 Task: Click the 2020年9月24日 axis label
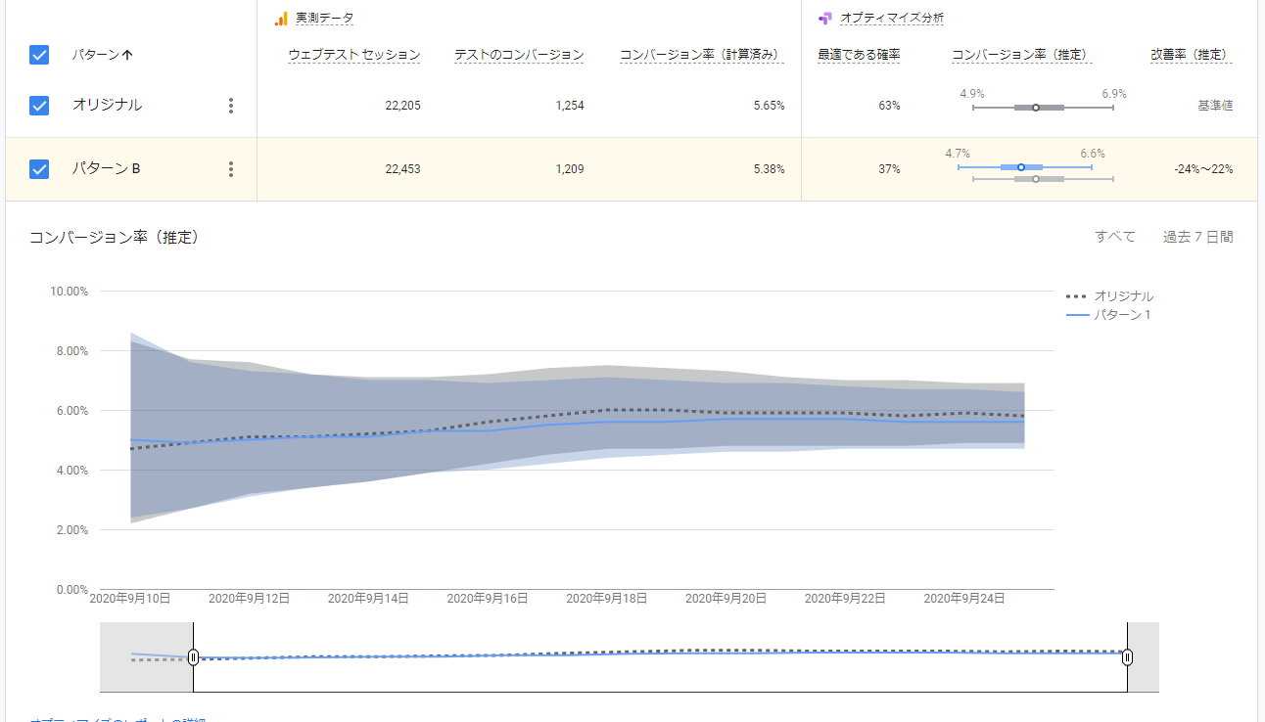point(964,598)
